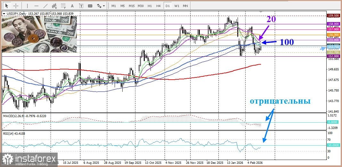Activate the crosshair tool
The height and width of the screenshot is (167, 342).
pyautogui.click(x=16, y=6)
